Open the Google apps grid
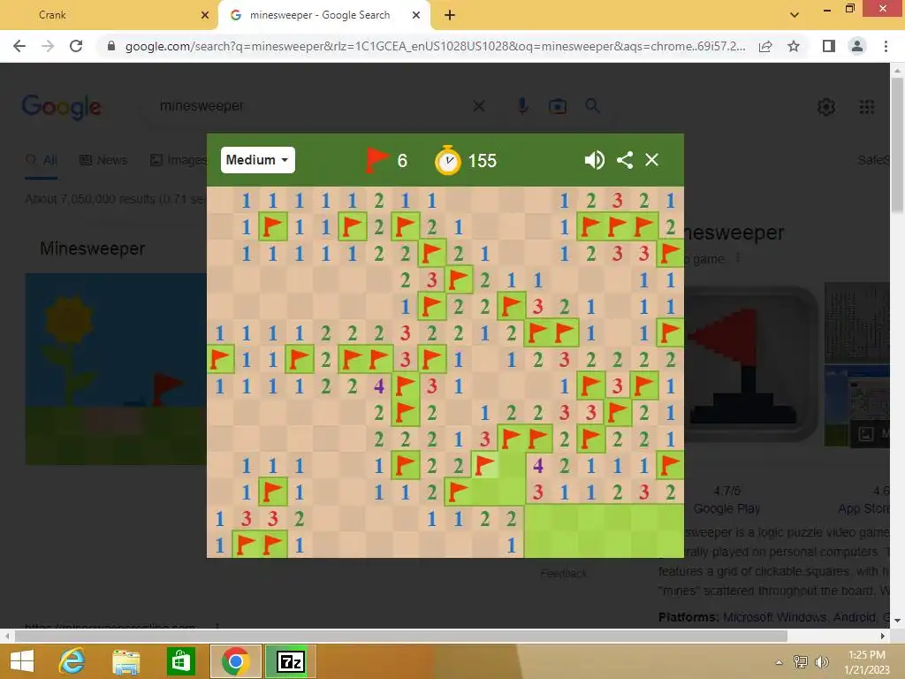 (866, 107)
